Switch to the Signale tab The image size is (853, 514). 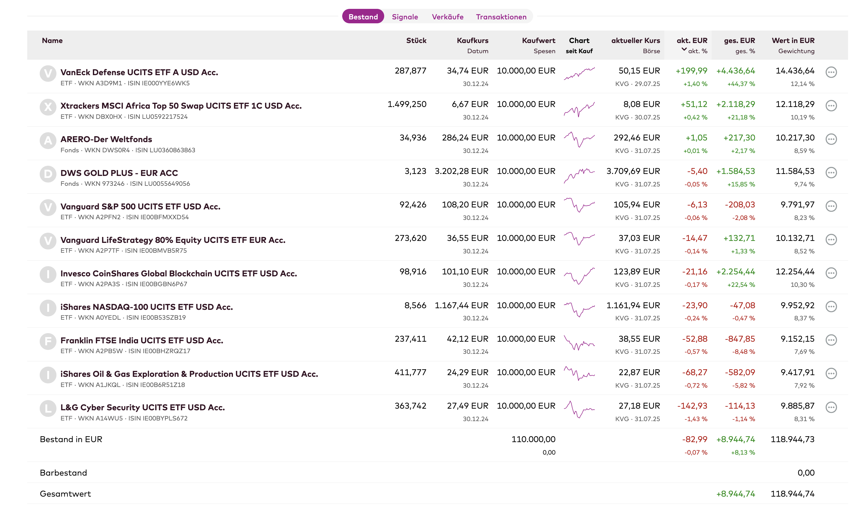(x=405, y=17)
